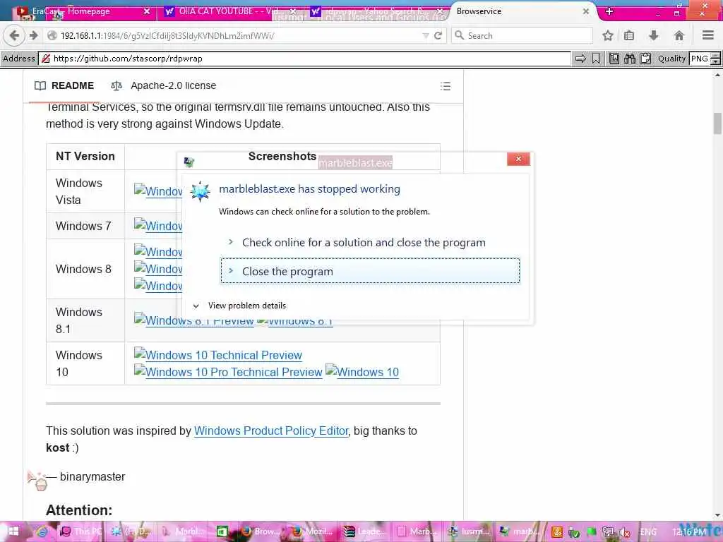Open the Firefox hamburger menu

coord(708,35)
